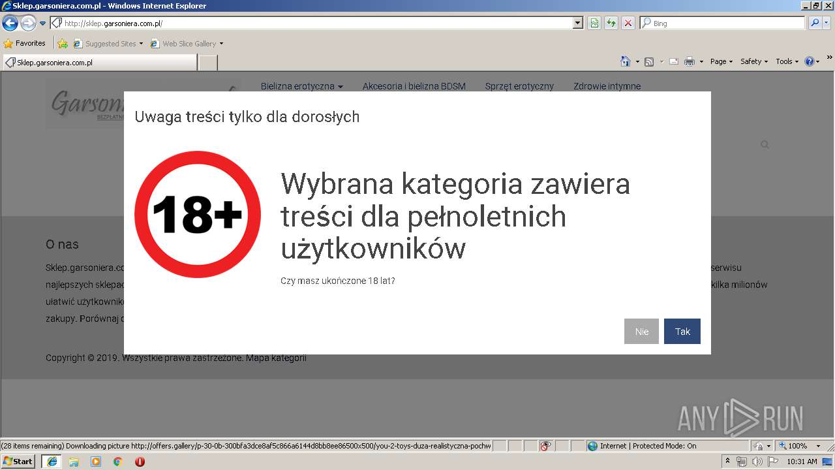Open Windows Media Player taskbar icon
Screen dimensions: 835x470
click(x=96, y=462)
